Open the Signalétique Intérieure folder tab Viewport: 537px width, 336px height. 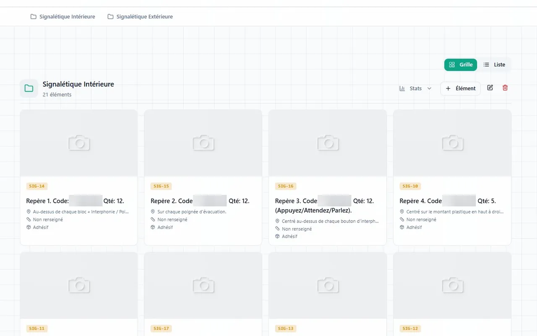coord(63,17)
